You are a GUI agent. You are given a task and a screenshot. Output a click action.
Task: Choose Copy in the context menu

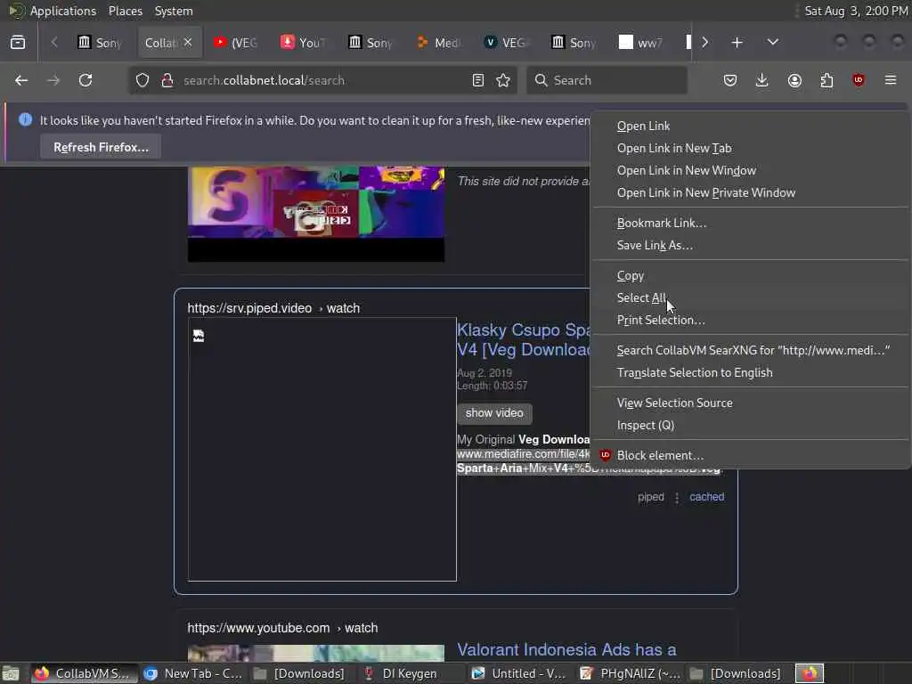tap(750, 276)
